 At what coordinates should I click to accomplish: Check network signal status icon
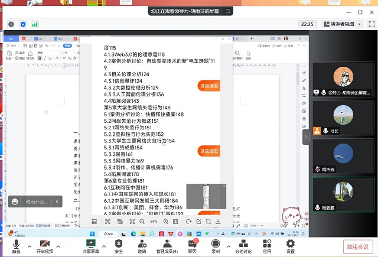tap(35, 24)
